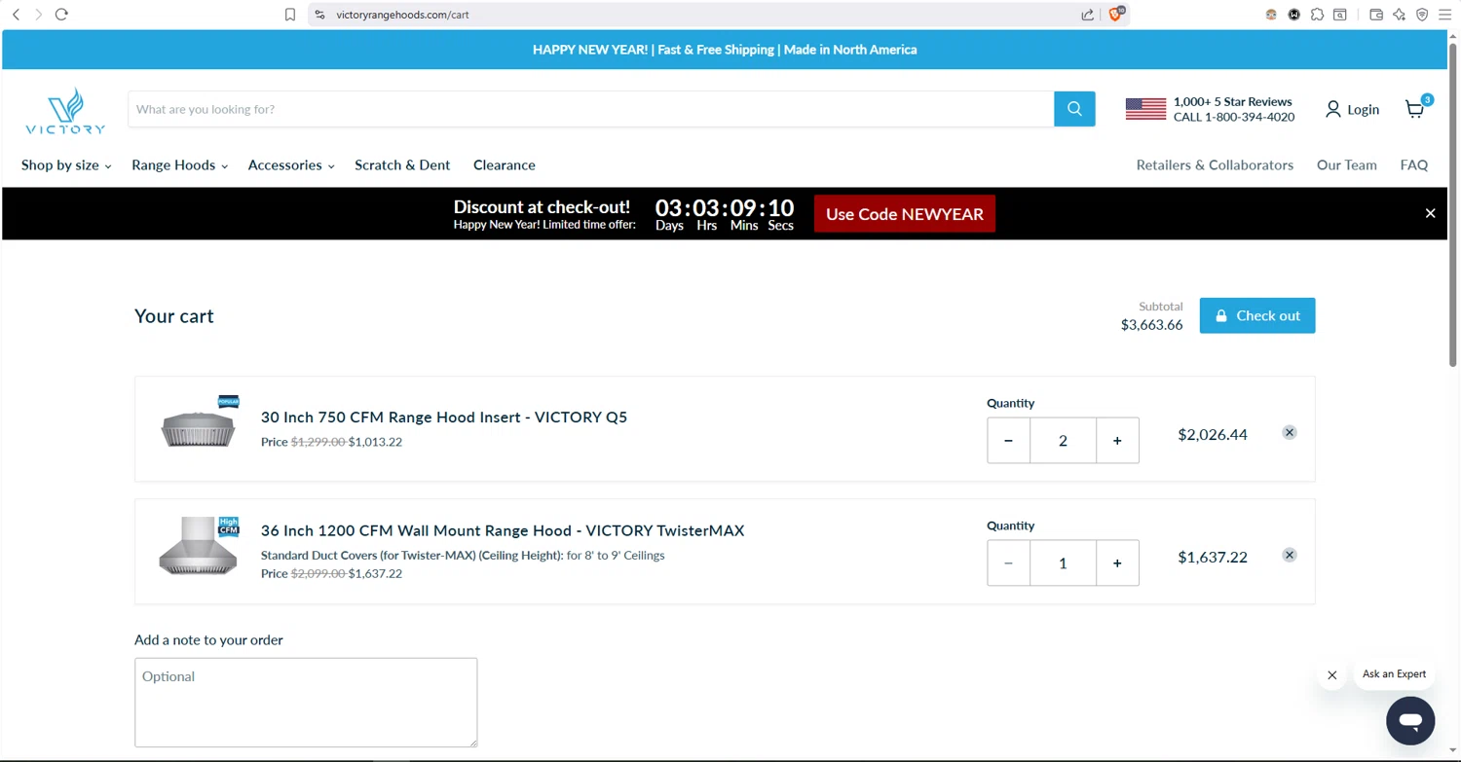The width and height of the screenshot is (1461, 762).
Task: Click the magnifier search button
Action: click(1074, 109)
